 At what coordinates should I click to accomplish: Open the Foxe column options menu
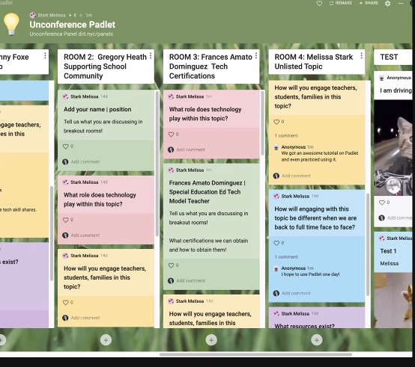tap(45, 56)
